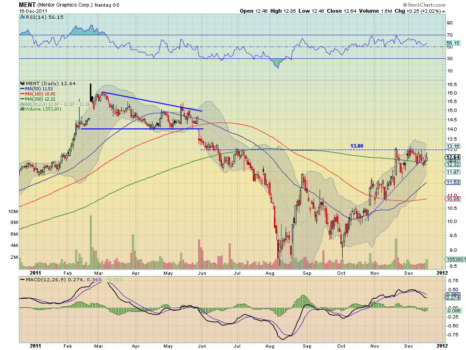466x350 pixels.
Task: Click the -0.086 histogram axis tag
Action: pos(453,311)
